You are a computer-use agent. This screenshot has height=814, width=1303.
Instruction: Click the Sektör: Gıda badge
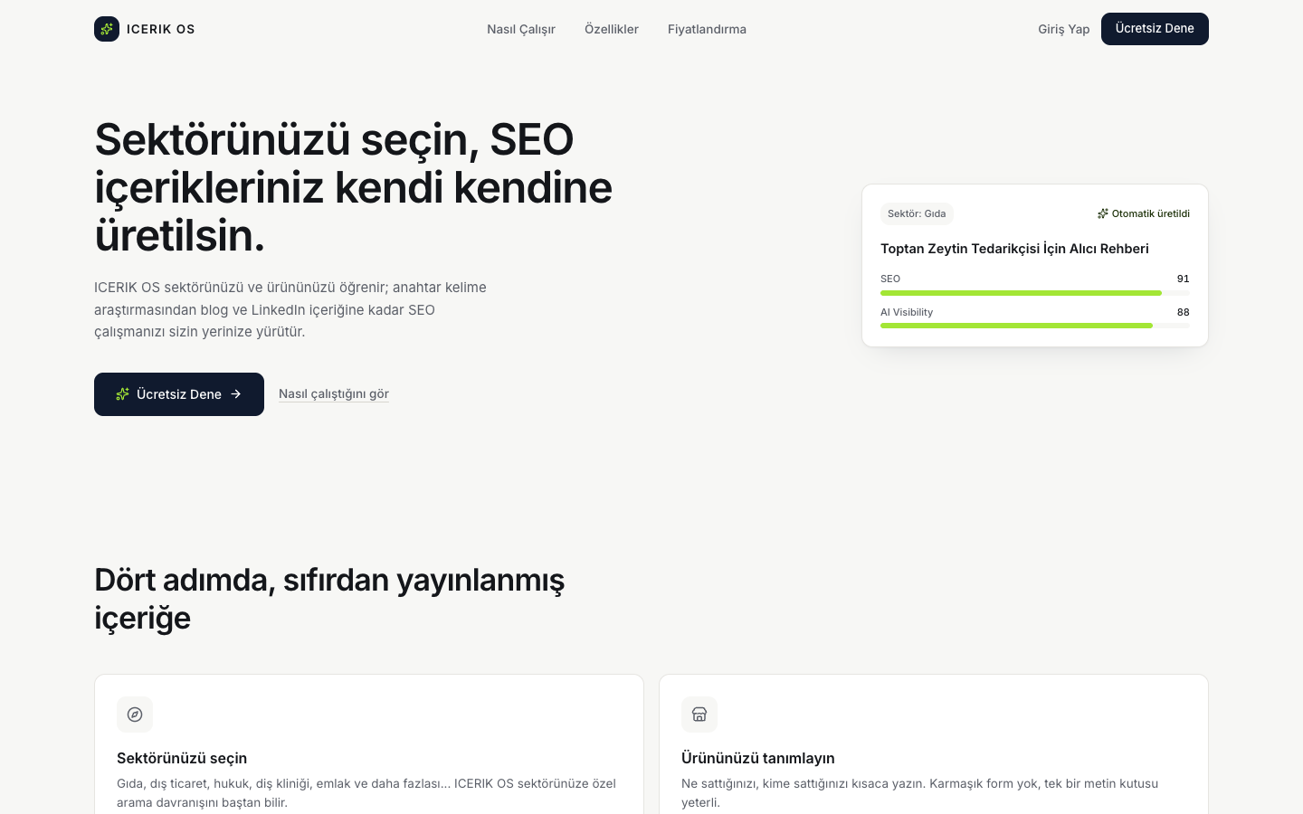917,213
